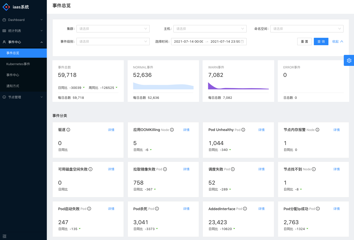This screenshot has width=354, height=240.
Task: Click the 统计列表 table icon in sidebar
Action: (4, 31)
